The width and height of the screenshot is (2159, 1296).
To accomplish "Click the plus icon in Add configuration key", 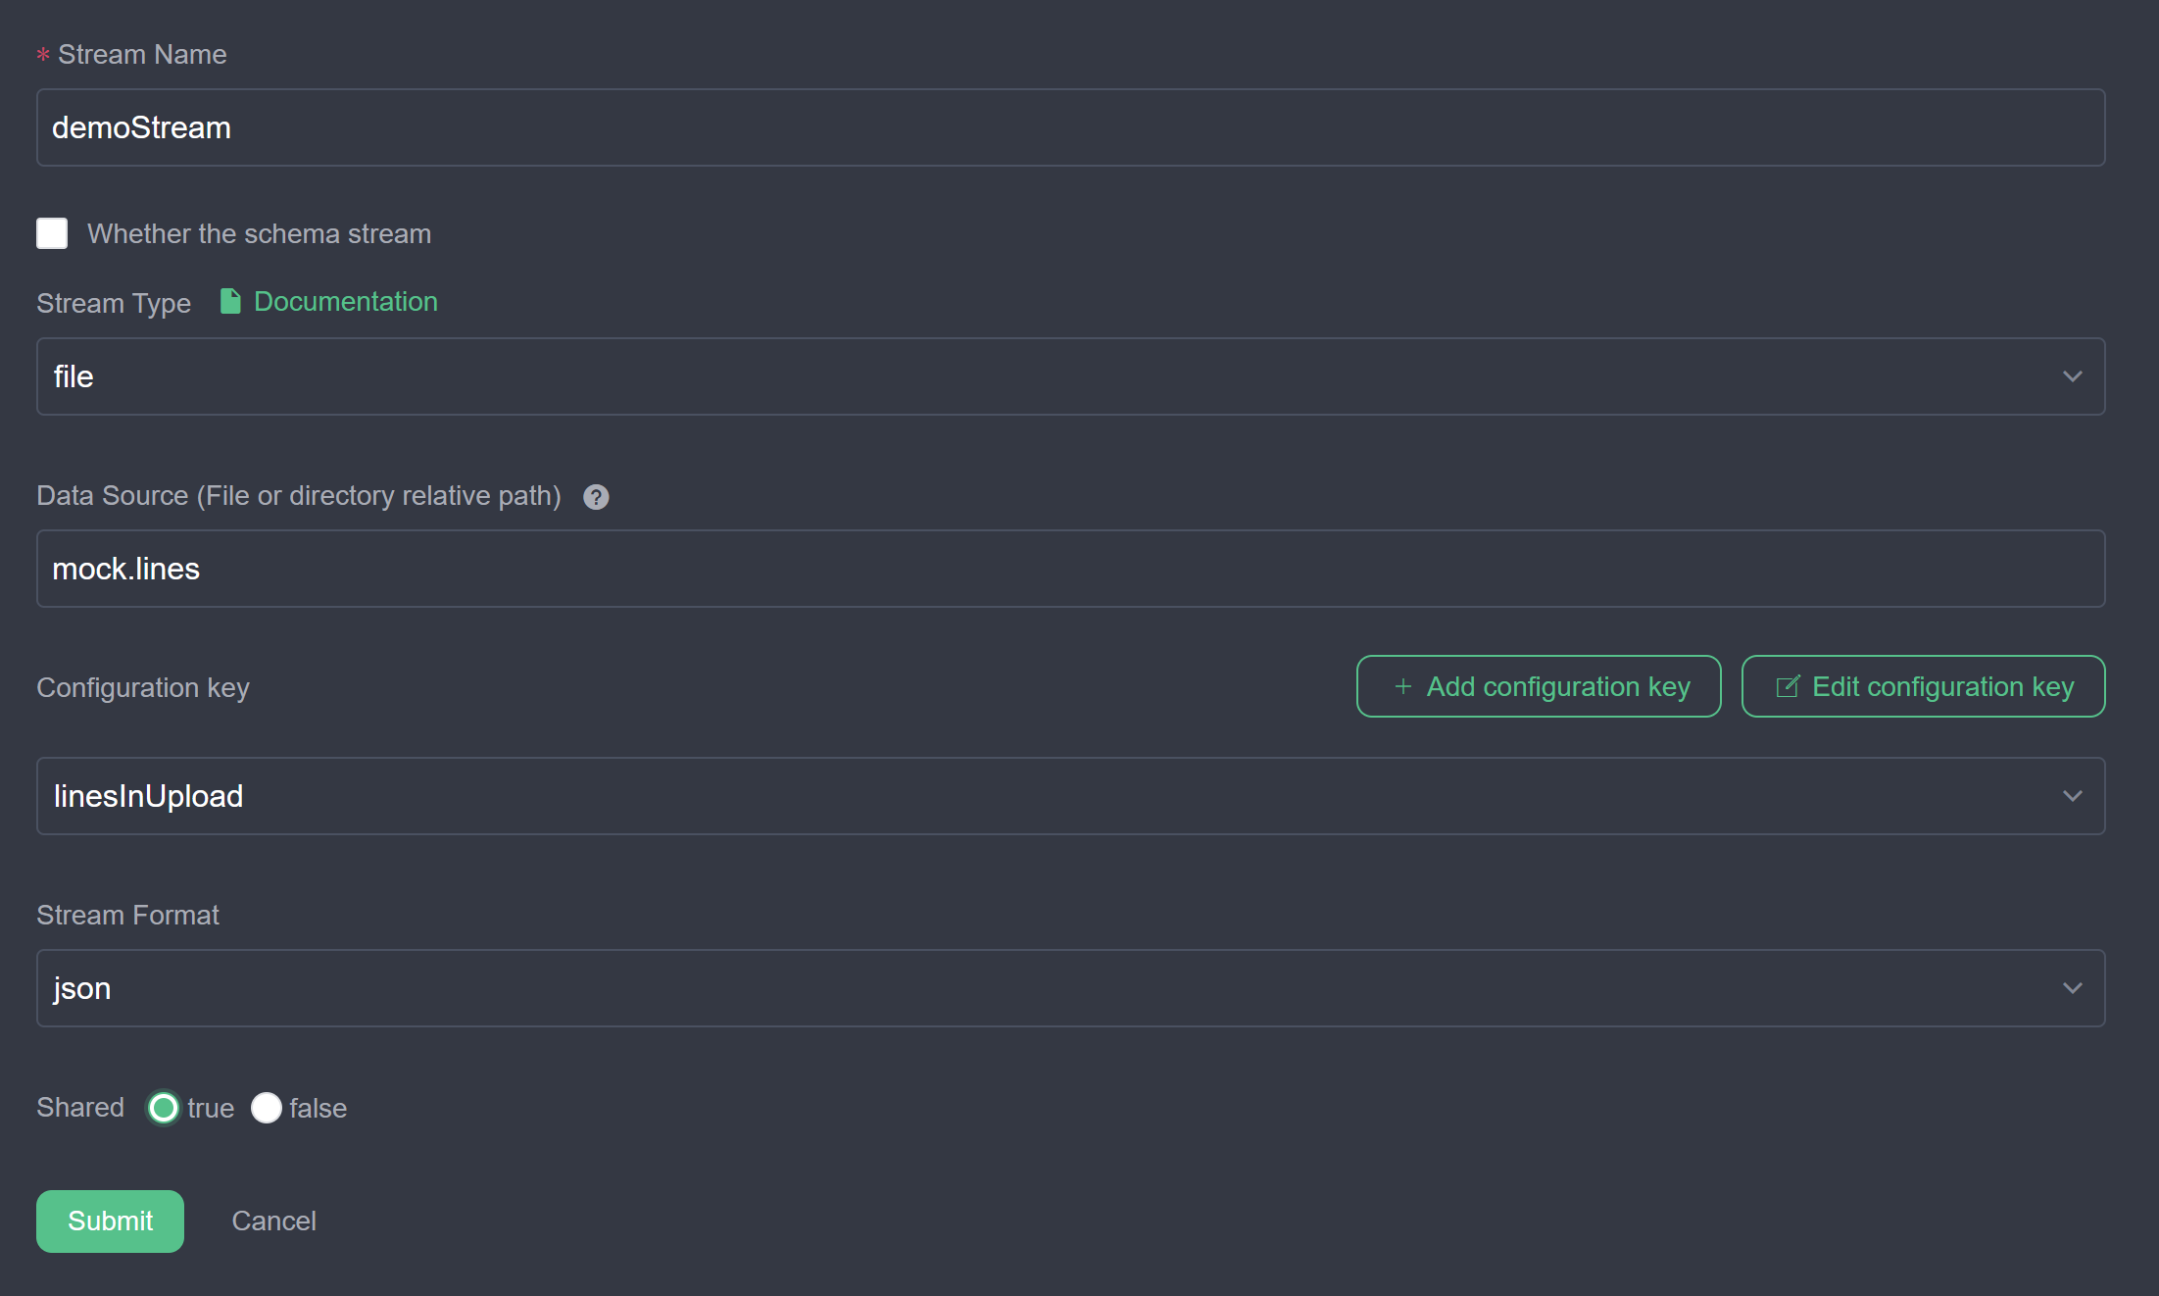I will pyautogui.click(x=1402, y=686).
